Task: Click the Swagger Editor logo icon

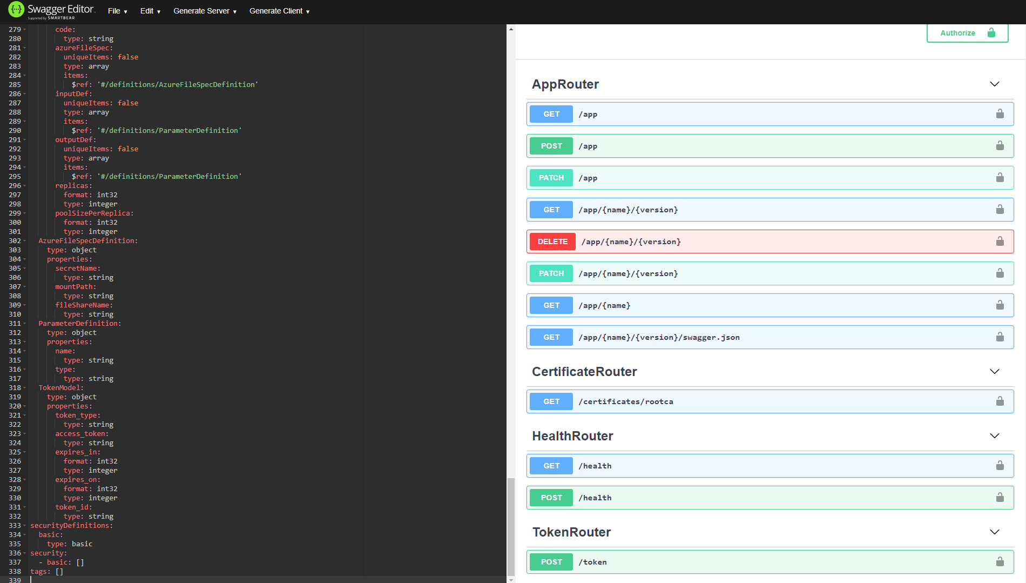Action: click(x=16, y=10)
